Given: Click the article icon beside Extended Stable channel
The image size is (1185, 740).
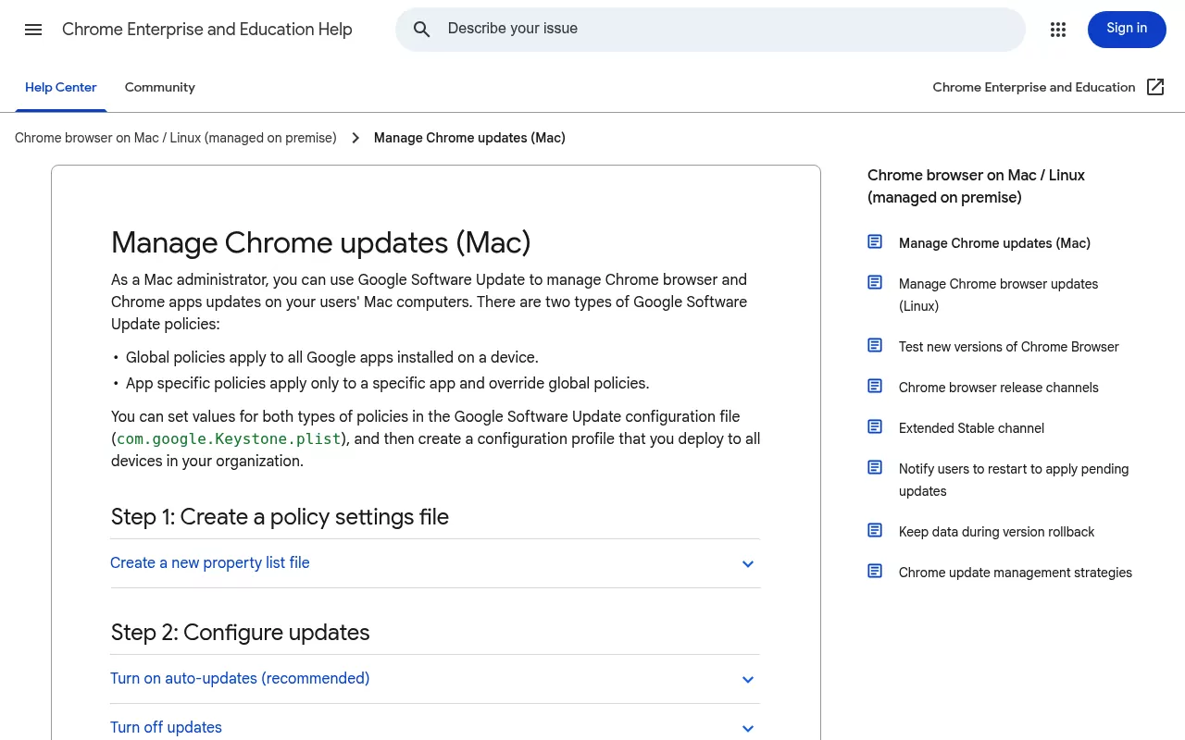Looking at the screenshot, I should (875, 426).
